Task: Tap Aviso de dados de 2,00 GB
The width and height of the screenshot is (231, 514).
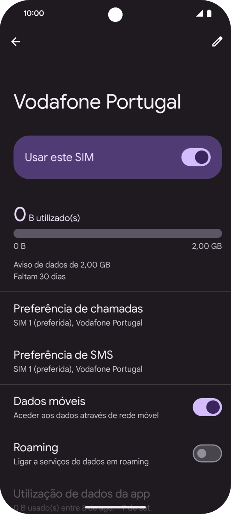Action: pyautogui.click(x=62, y=264)
